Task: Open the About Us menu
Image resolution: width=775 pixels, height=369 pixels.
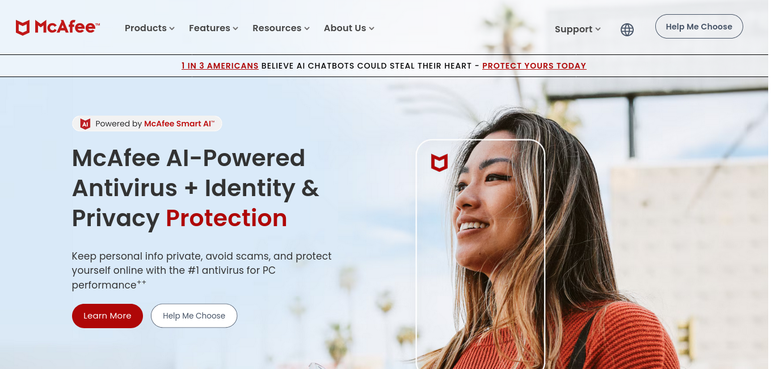Action: [349, 28]
